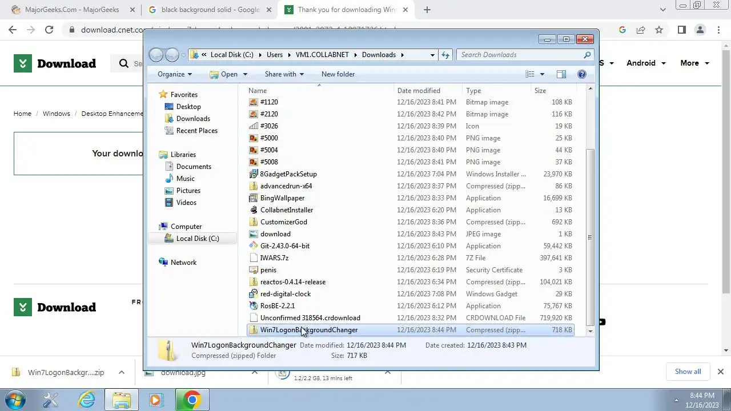Screen dimensions: 731x411
Task: Click Start button on the taskbar
Action: tap(15, 400)
